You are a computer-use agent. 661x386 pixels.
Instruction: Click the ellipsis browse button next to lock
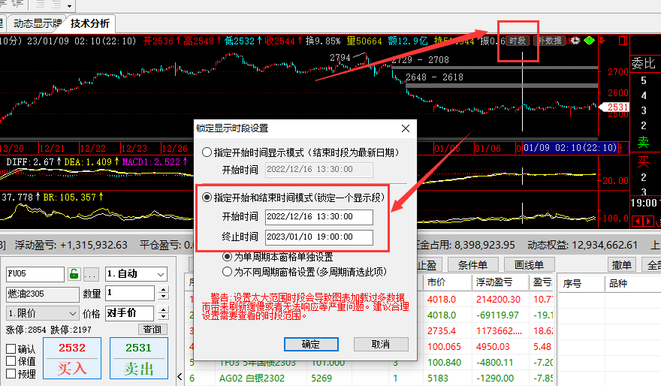click(x=90, y=274)
